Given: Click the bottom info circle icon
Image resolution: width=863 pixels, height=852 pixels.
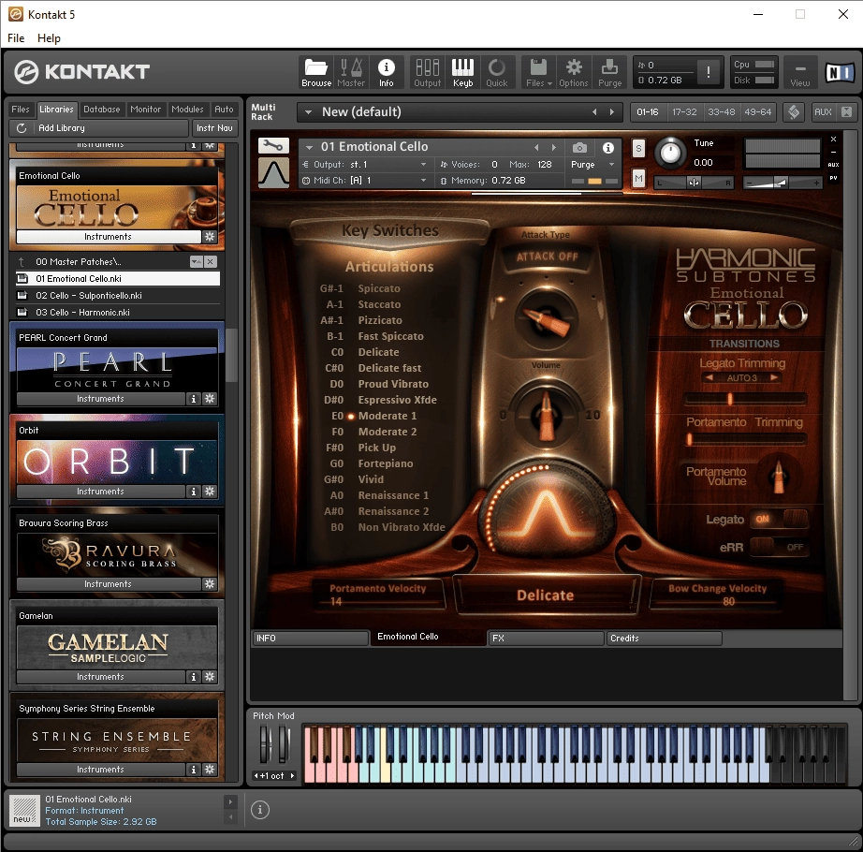Looking at the screenshot, I should [x=260, y=810].
